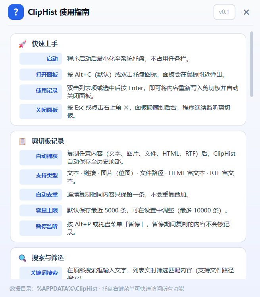The width and height of the screenshot is (260, 297).
Task: Click the 暂停监听 label tag
Action: 41,228
